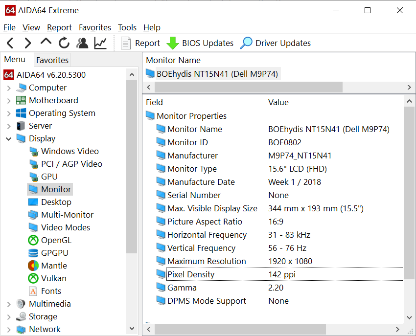The height and width of the screenshot is (336, 416).
Task: Go up one level with the Up arrow
Action: pyautogui.click(x=46, y=42)
